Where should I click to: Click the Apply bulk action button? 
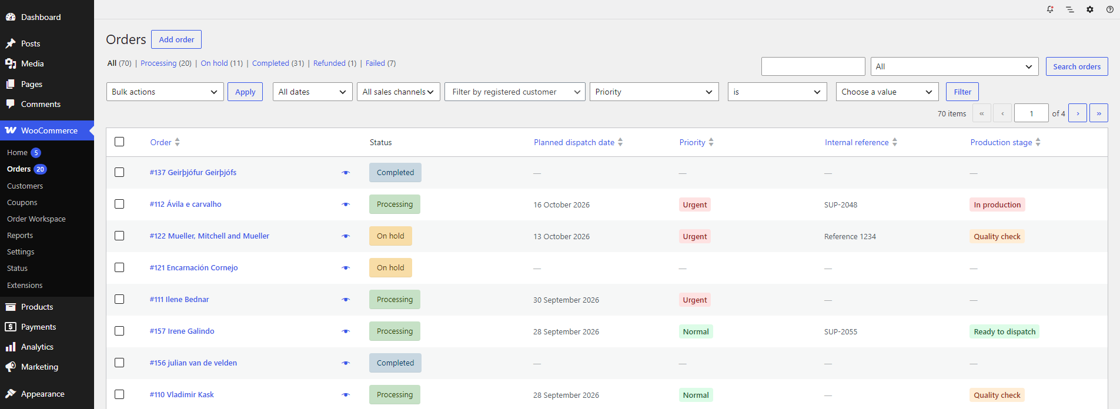click(x=245, y=92)
